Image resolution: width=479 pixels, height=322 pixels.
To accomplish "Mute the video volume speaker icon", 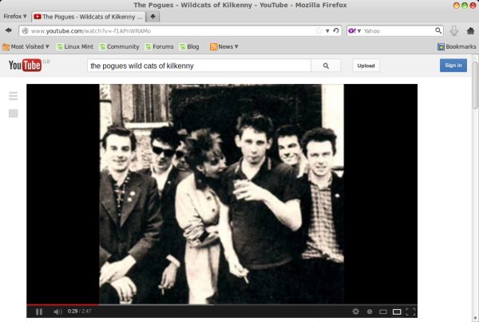I will coord(57,312).
